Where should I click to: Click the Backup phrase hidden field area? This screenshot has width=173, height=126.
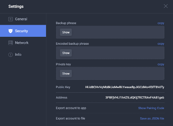pos(110,32)
